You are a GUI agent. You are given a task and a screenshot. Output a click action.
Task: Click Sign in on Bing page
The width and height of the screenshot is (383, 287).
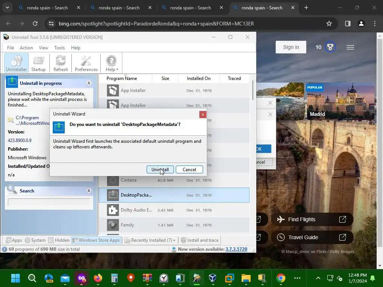(291, 47)
